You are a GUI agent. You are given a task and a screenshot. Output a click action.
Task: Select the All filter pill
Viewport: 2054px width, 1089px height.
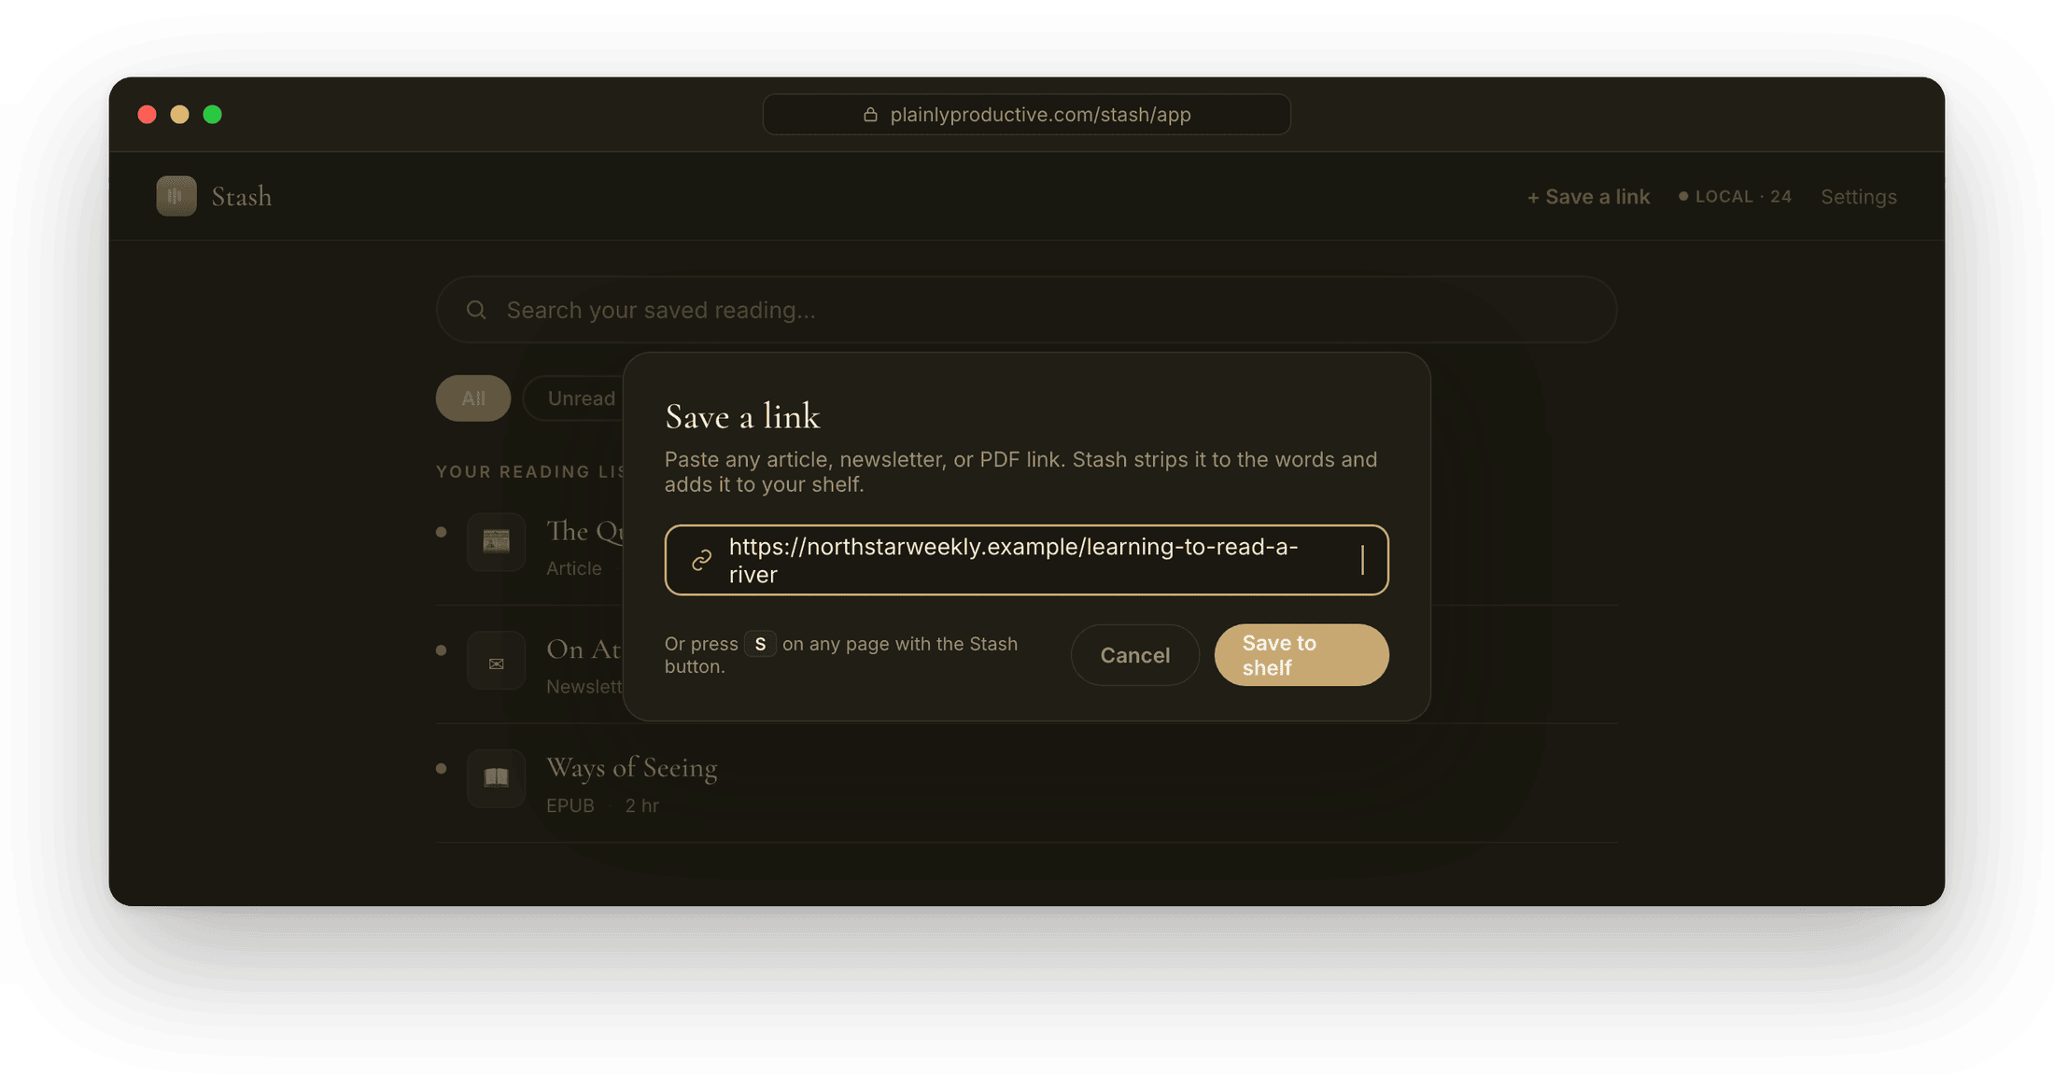473,398
